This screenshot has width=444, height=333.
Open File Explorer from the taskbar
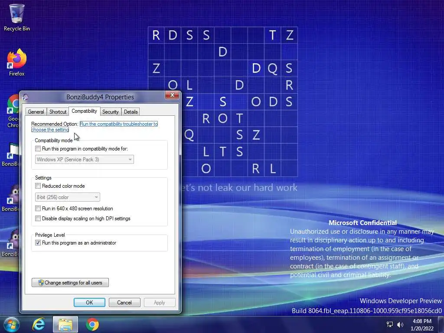tap(65, 324)
